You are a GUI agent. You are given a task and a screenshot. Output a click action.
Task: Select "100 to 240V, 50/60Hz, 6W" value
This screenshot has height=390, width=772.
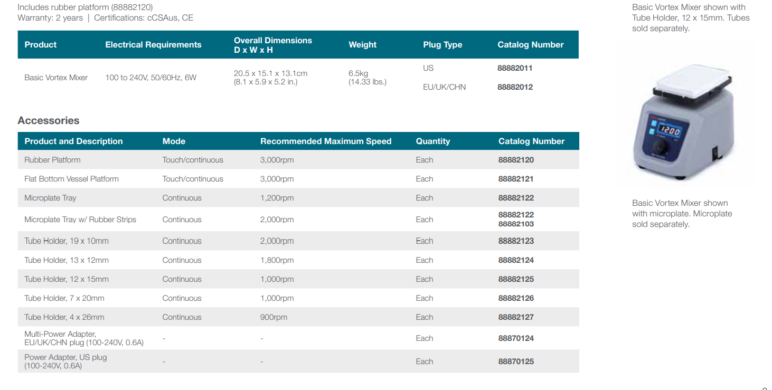[151, 78]
